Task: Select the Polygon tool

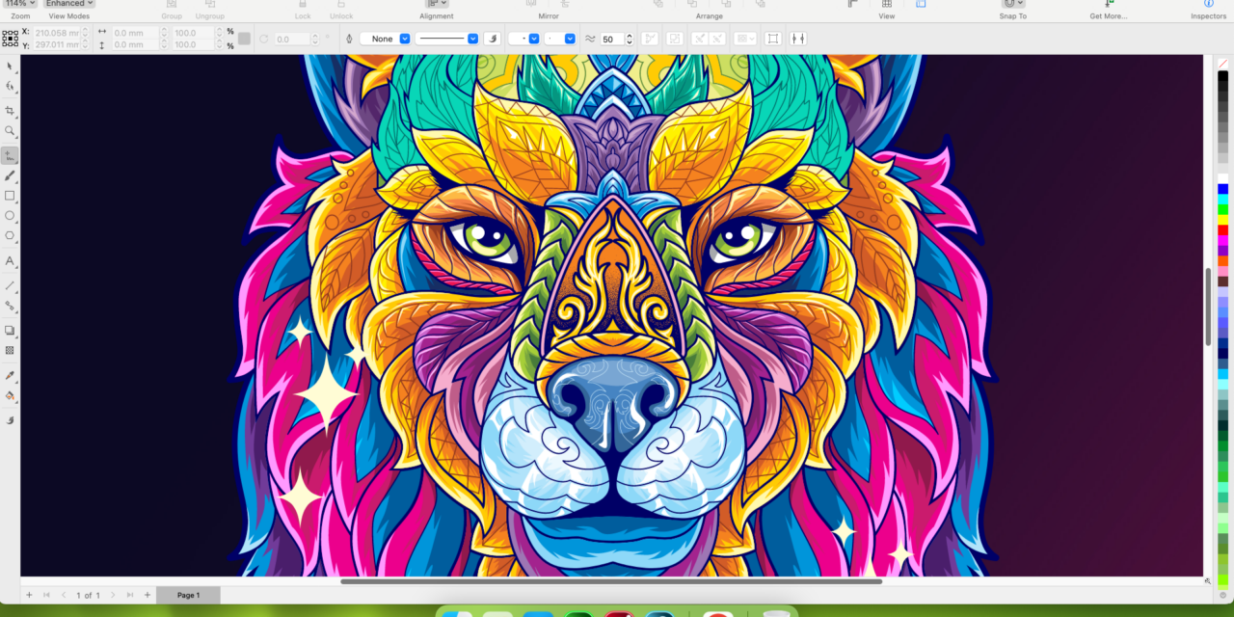Action: coord(10,235)
